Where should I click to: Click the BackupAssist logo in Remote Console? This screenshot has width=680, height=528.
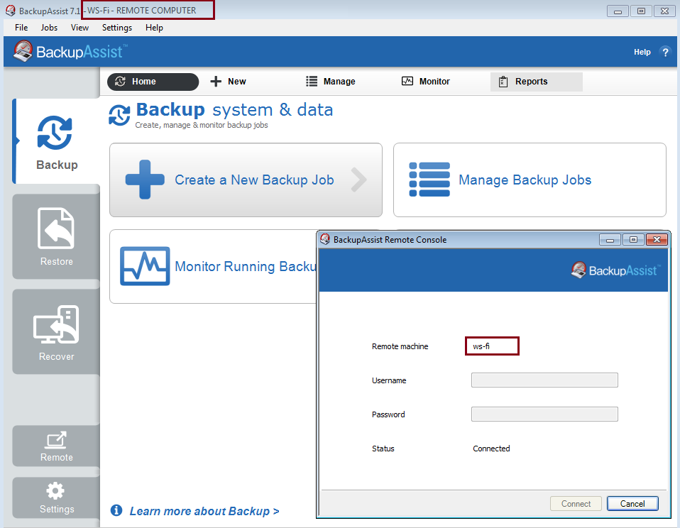tap(616, 270)
